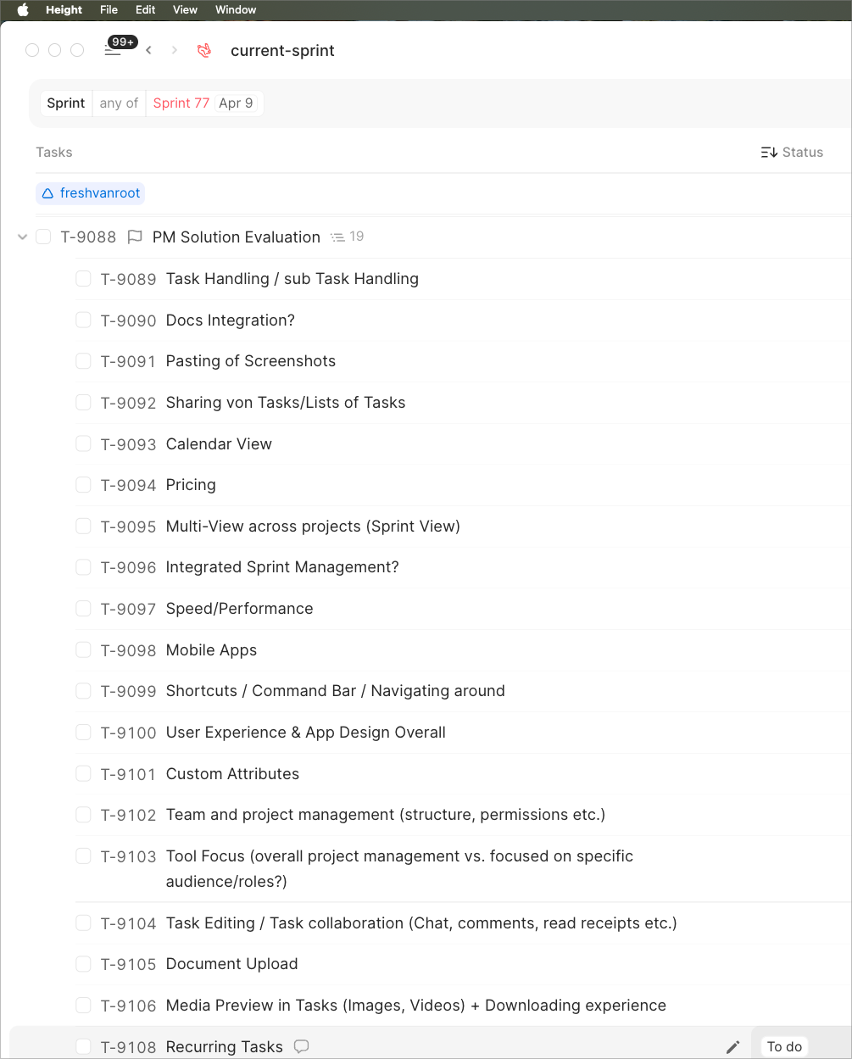
Task: Open the 'any of' filter operator dropdown
Action: coord(119,103)
